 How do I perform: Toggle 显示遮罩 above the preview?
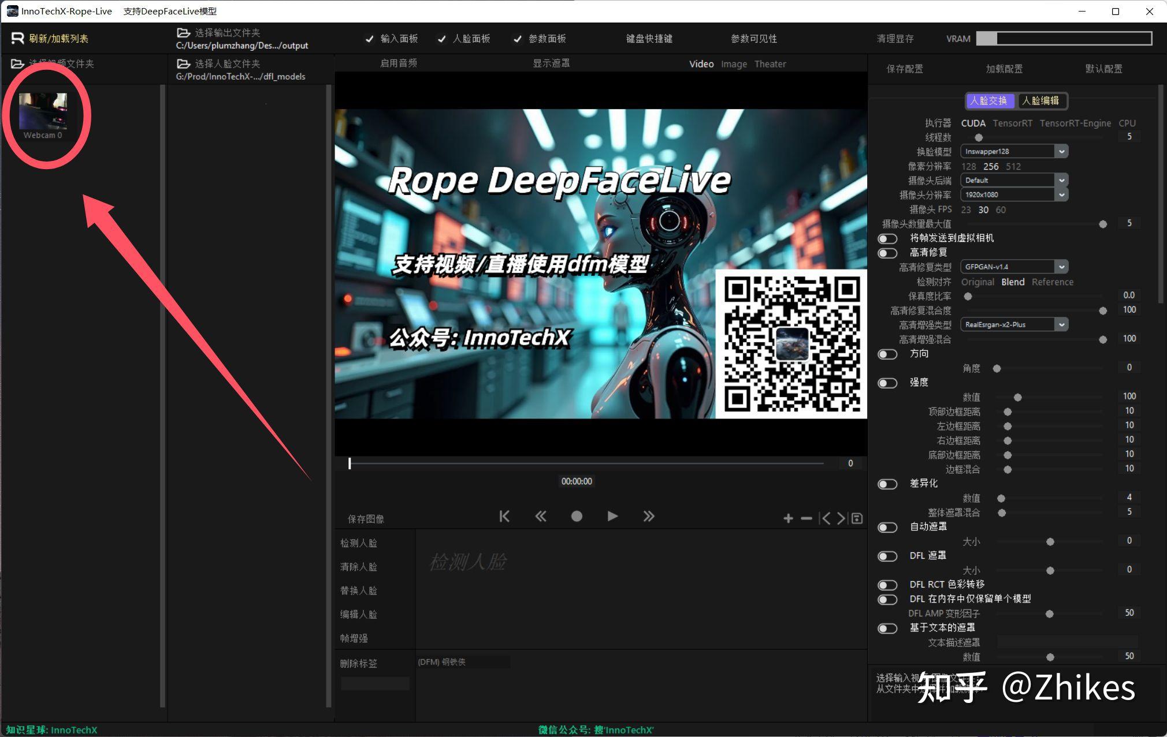pyautogui.click(x=551, y=63)
